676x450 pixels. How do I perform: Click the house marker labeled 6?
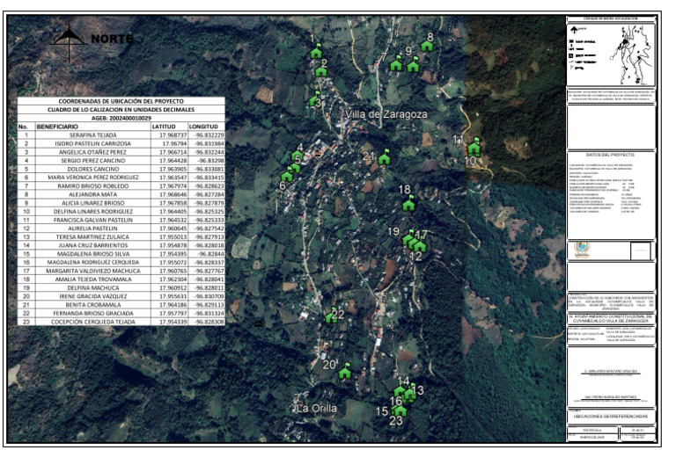287,176
